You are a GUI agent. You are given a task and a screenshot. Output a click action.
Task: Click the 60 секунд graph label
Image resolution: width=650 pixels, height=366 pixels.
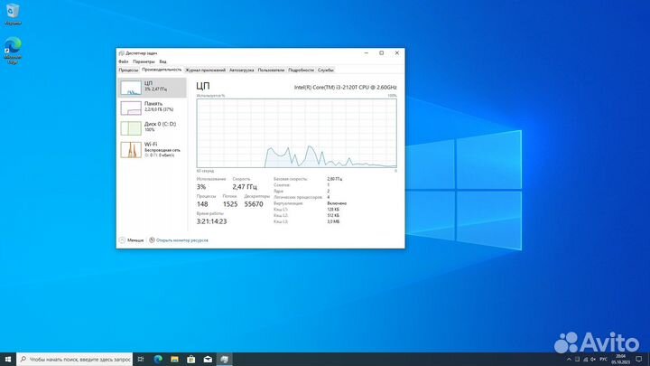pyautogui.click(x=205, y=171)
